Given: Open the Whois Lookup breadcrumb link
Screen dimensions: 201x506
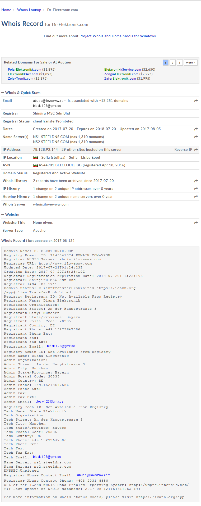Looking at the screenshot, I should (x=29, y=10).
